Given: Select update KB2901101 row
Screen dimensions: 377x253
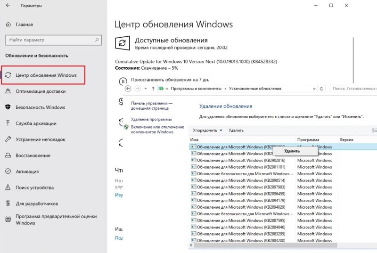Looking at the screenshot, I should pos(284,167).
